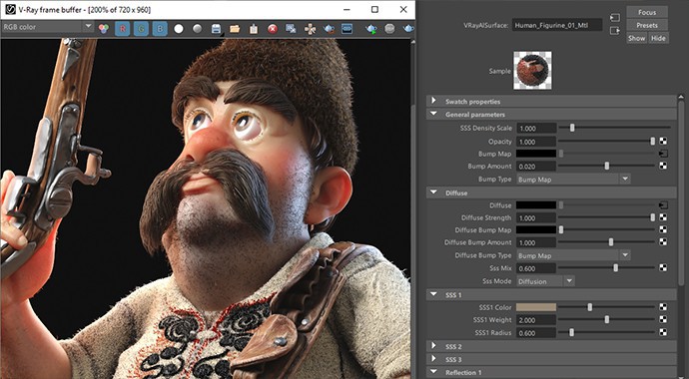
Task: Save the image with floppy disk icon
Action: click(216, 29)
